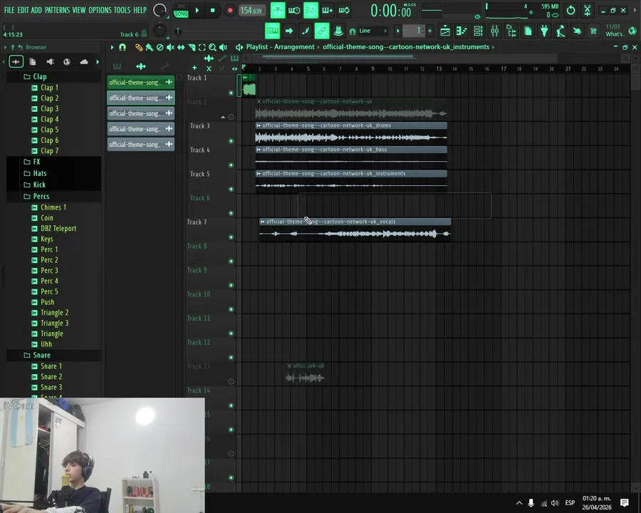Open the ADD menu
The height and width of the screenshot is (513, 641).
pyautogui.click(x=36, y=10)
